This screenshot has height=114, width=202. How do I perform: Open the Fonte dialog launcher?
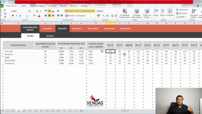[x=42, y=20]
